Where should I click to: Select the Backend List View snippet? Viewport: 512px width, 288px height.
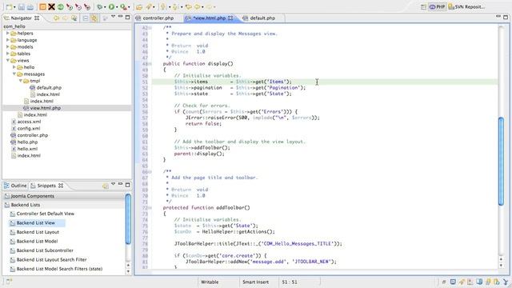pos(36,222)
